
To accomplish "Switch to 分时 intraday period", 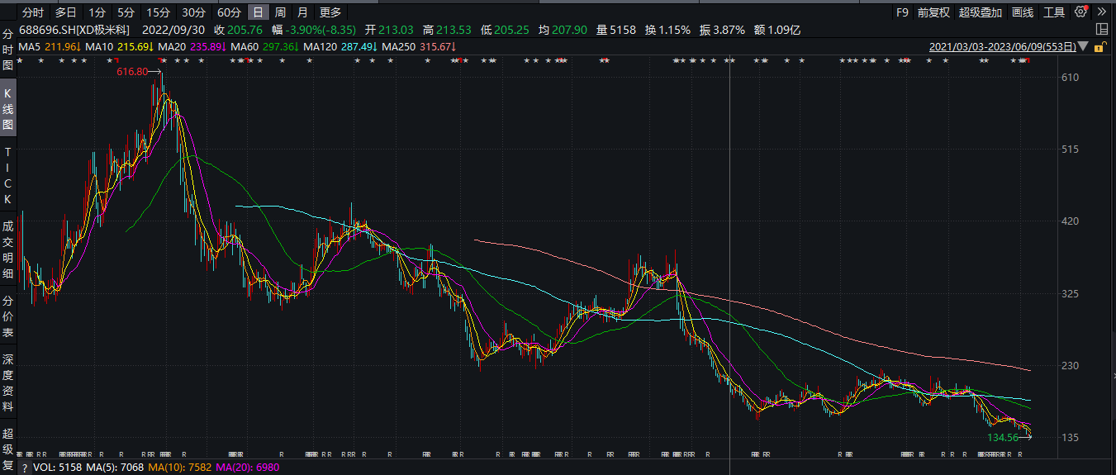I will (x=32, y=12).
